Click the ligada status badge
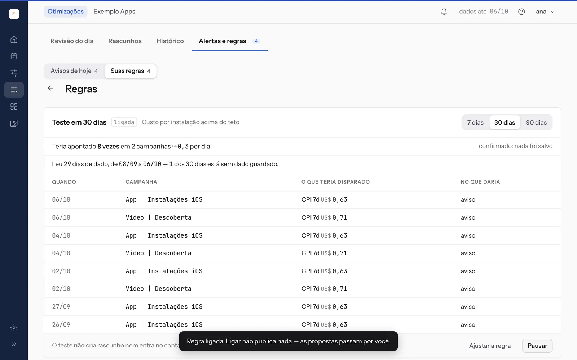577x360 pixels. pos(124,122)
